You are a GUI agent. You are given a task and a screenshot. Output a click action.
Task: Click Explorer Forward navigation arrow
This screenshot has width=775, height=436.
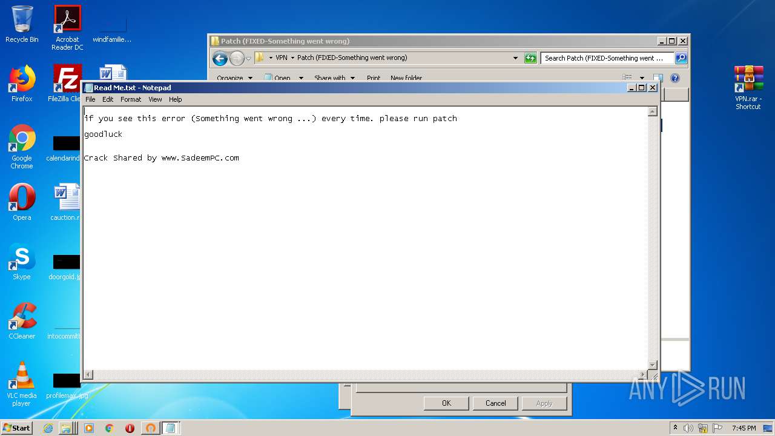[x=237, y=58]
